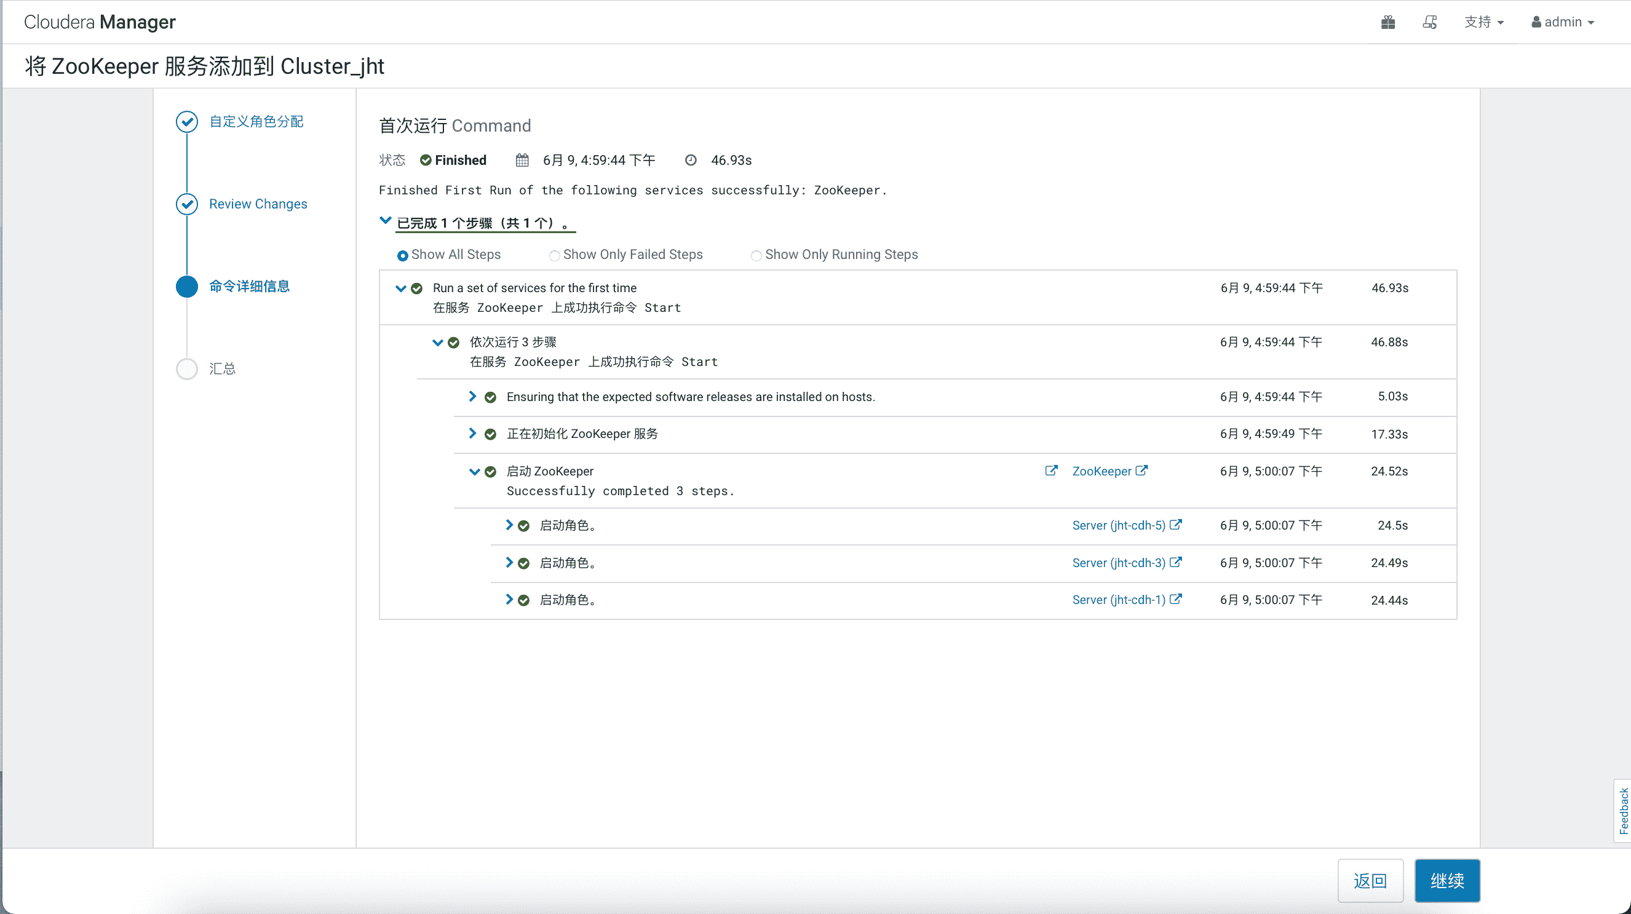The width and height of the screenshot is (1631, 914).
Task: Select the 命令详细信息 wizard step
Action: (x=250, y=286)
